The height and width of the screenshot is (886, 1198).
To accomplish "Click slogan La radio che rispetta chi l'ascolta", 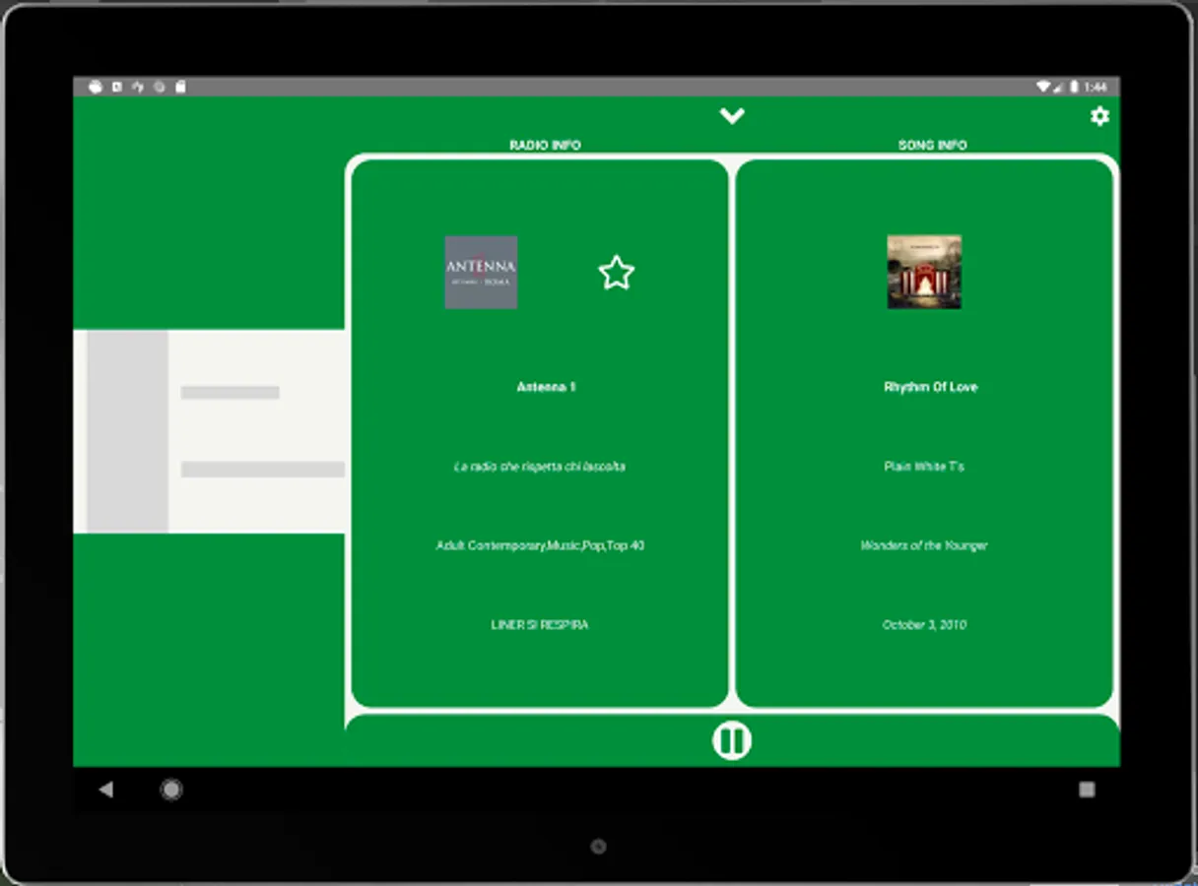I will pyautogui.click(x=539, y=467).
